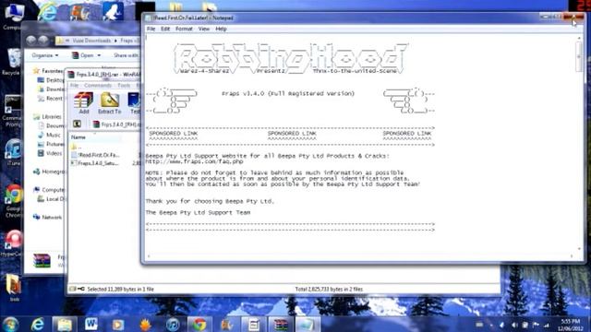The image size is (591, 332).
Task: Select Read.First.Or.Fa... file in WinRAR
Action: coord(96,155)
